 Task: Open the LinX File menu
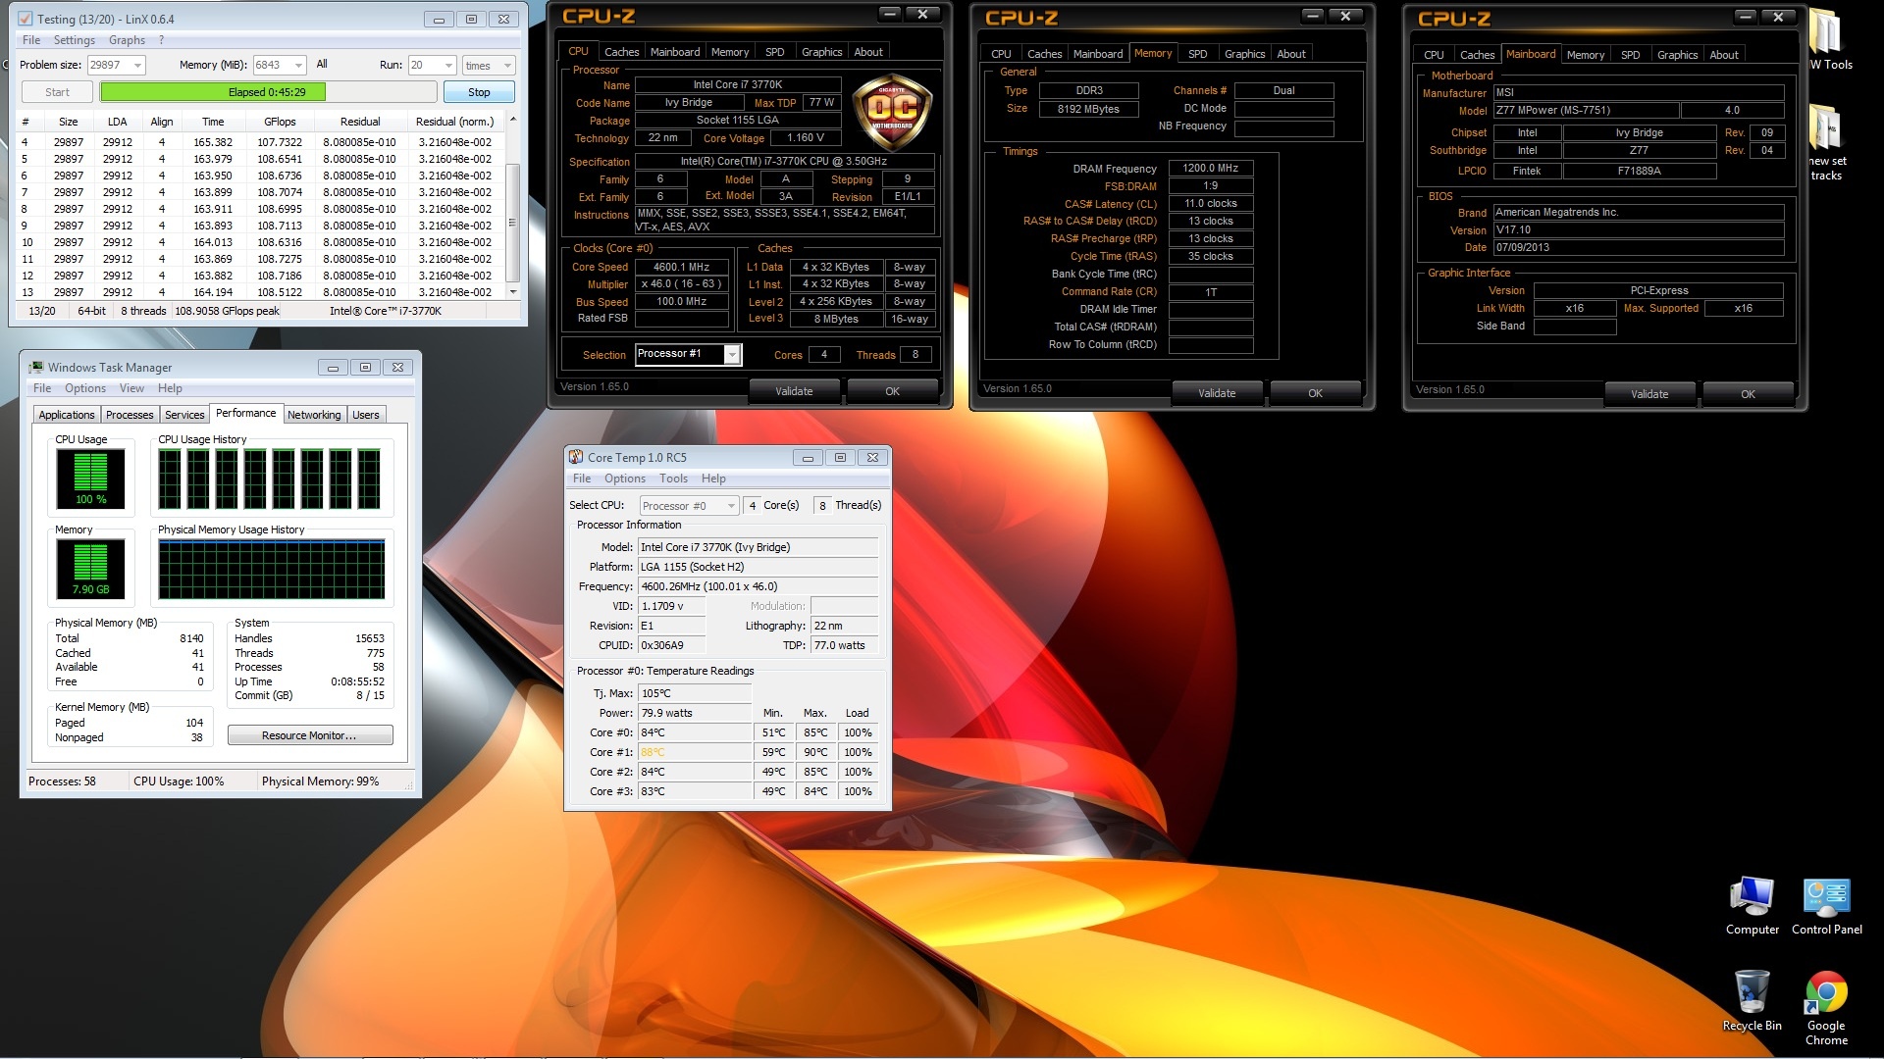tap(31, 40)
